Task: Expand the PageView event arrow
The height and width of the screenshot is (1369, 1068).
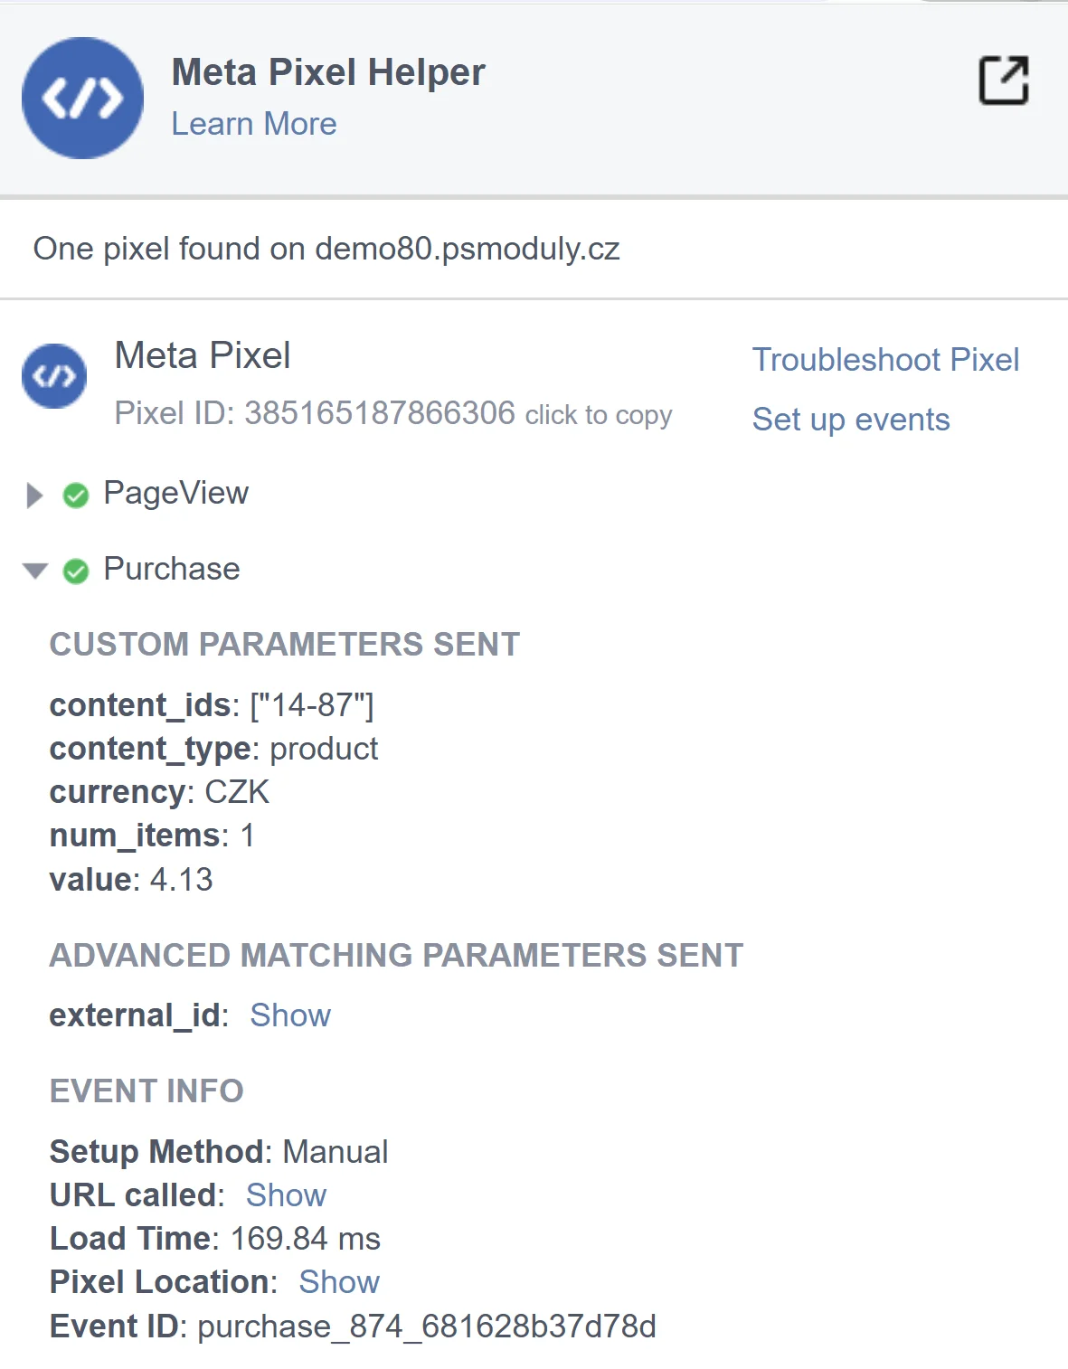Action: pyautogui.click(x=34, y=496)
